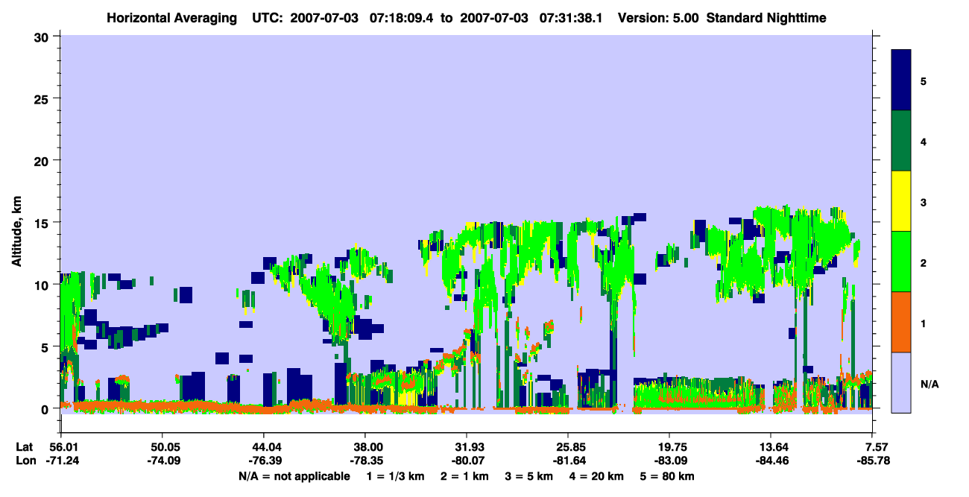Click the bright green colorbar segment labeled 2
This screenshot has width=969, height=497.
pos(901,262)
